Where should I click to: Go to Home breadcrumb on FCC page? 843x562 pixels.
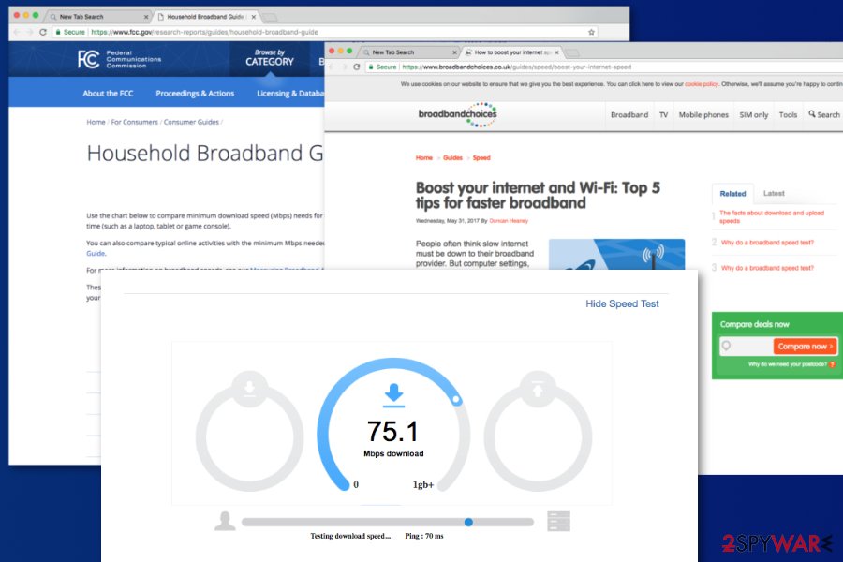point(96,122)
